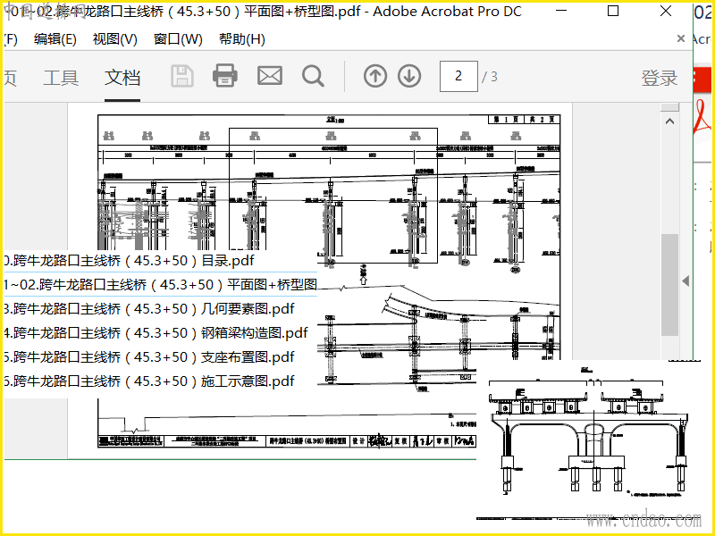Print the document with printer icon
The image size is (715, 536).
(225, 76)
